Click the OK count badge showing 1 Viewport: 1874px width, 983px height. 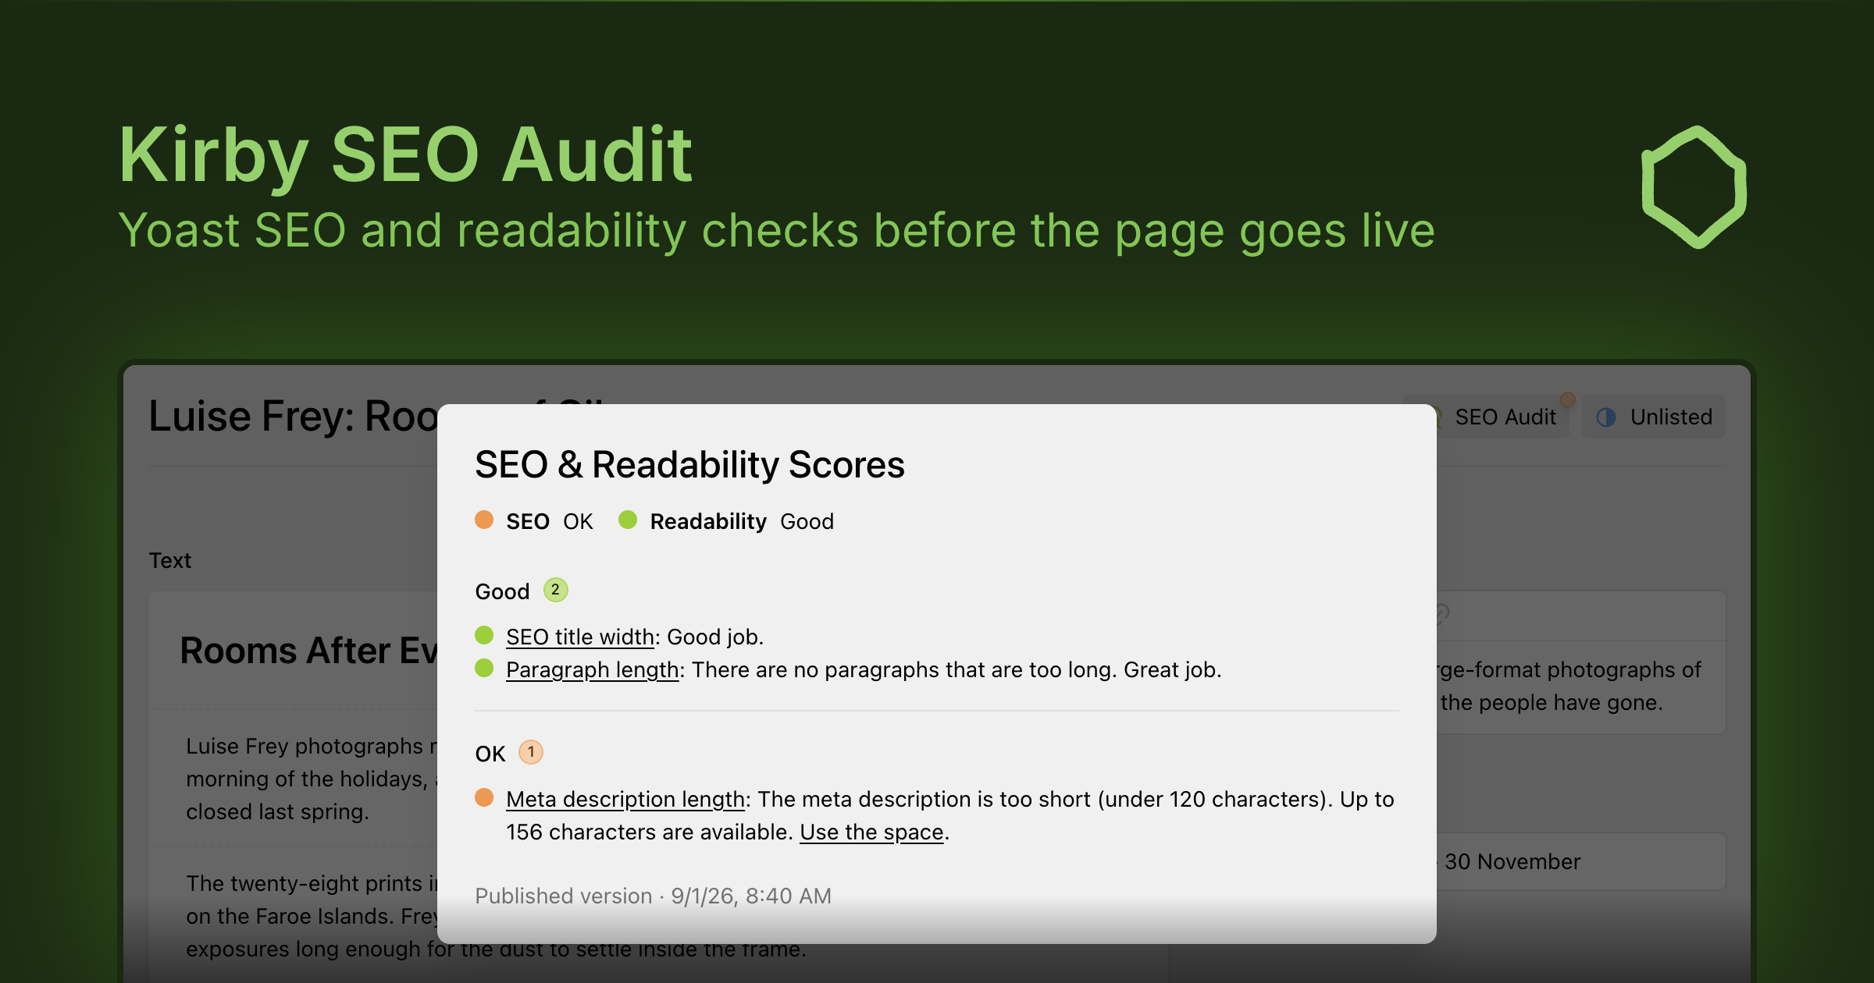click(531, 752)
